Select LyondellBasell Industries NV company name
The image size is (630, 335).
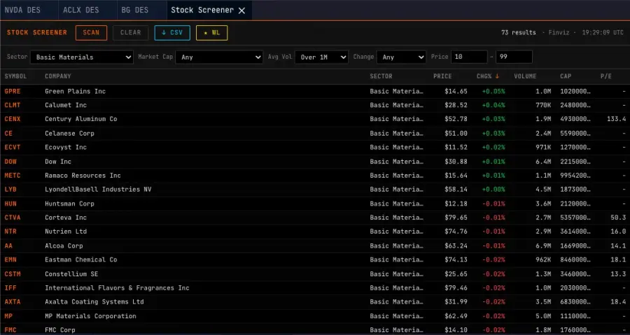[x=98, y=190]
